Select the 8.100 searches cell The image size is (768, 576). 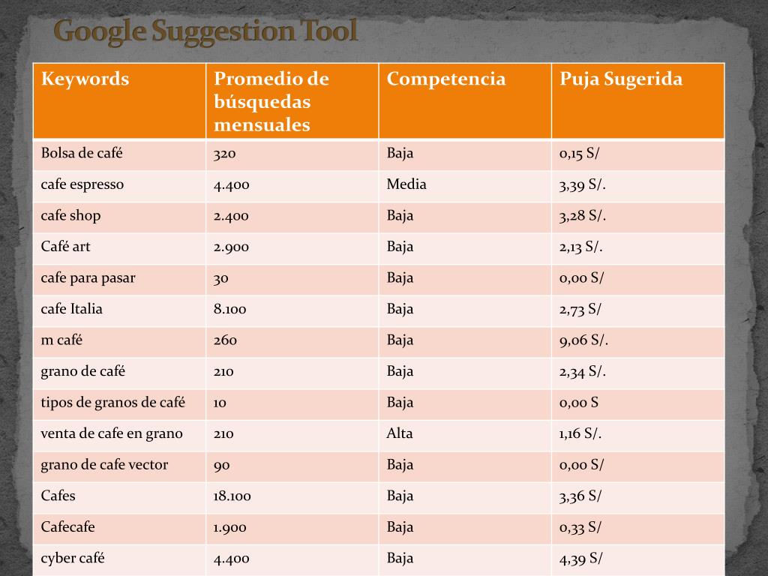(x=292, y=310)
